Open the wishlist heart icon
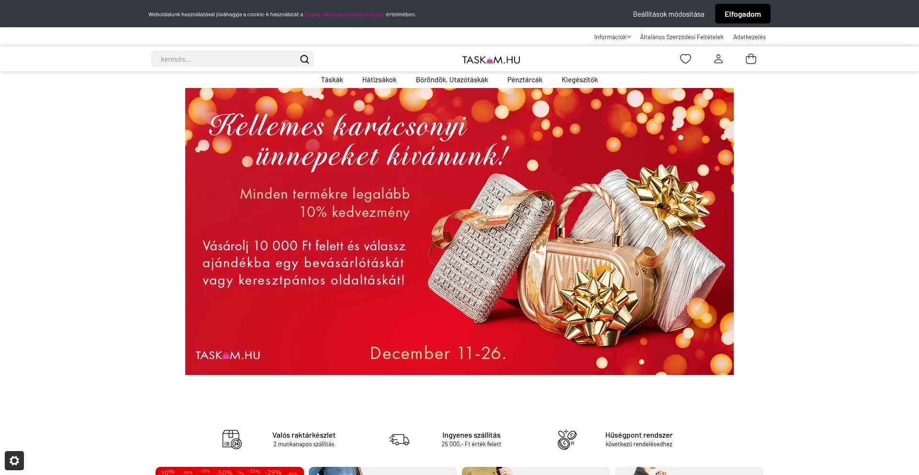This screenshot has width=919, height=475. click(x=685, y=59)
